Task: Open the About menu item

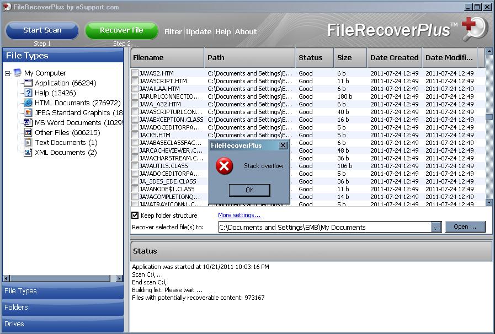Action: coord(246,32)
